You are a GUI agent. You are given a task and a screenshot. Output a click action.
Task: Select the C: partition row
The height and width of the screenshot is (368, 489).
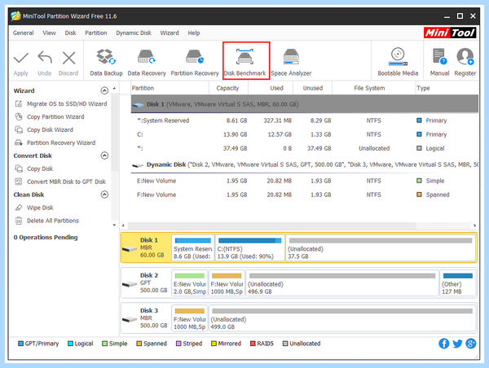(304, 134)
